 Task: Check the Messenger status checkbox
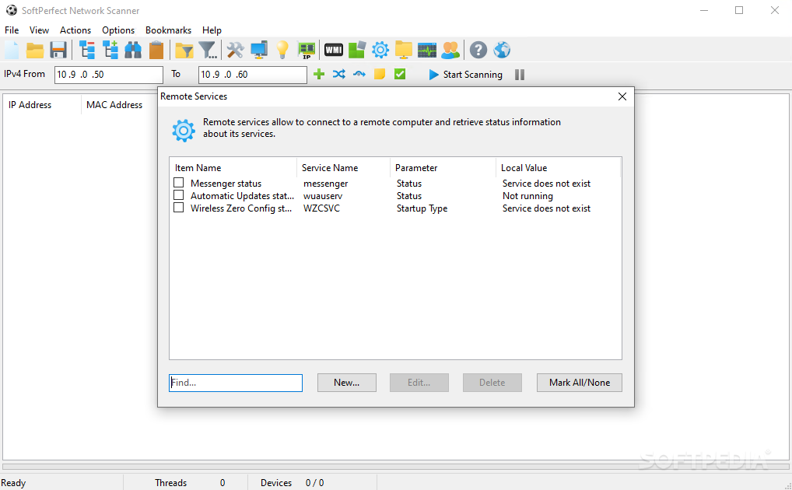click(x=178, y=182)
